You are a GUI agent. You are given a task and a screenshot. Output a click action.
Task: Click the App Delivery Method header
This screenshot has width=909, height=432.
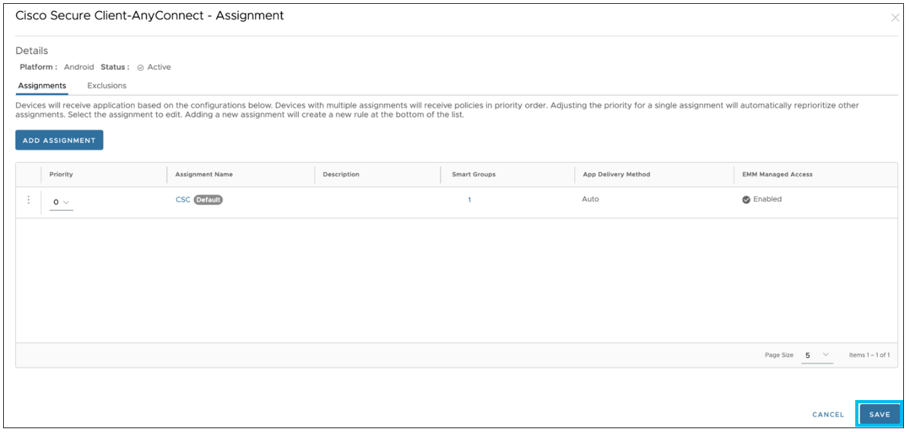[x=616, y=174]
